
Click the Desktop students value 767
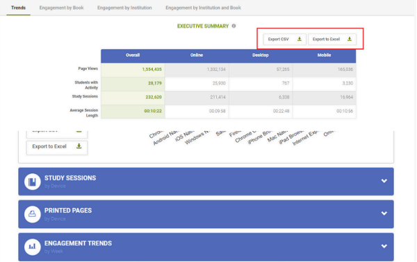(x=286, y=83)
